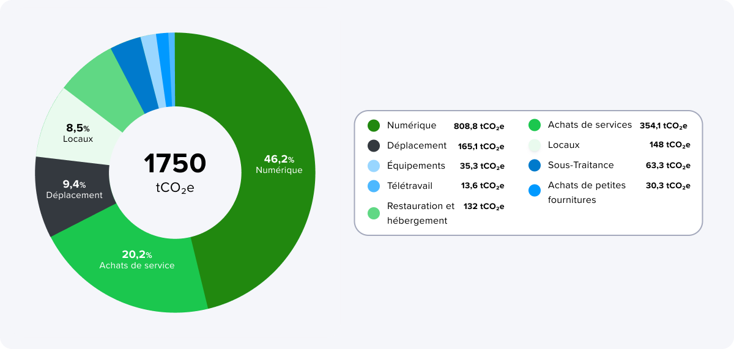The height and width of the screenshot is (349, 734).
Task: Click the 148 tCO₂e value
Action: coord(670,145)
